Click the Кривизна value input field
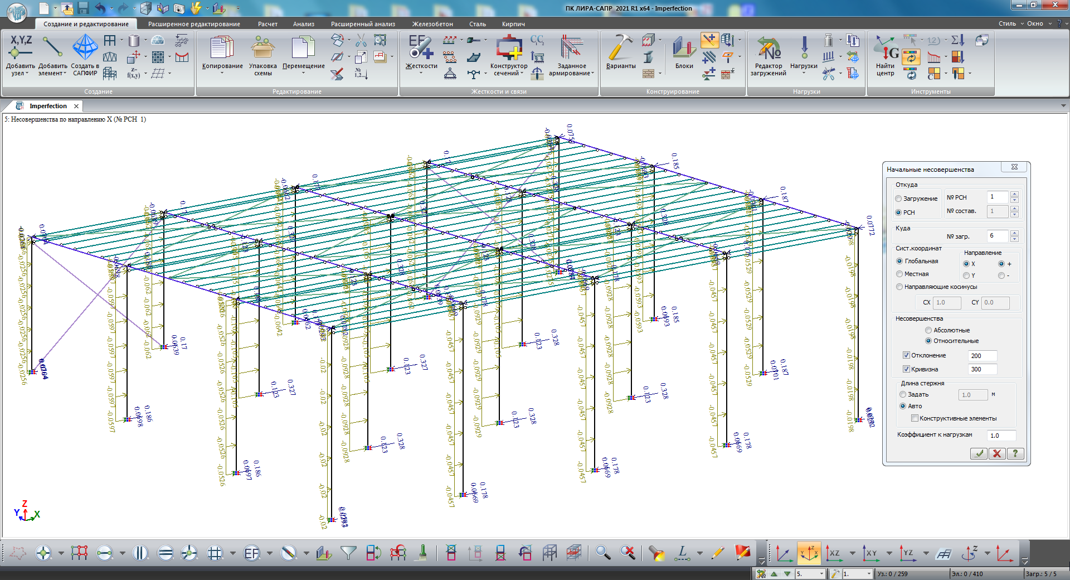 tap(983, 369)
